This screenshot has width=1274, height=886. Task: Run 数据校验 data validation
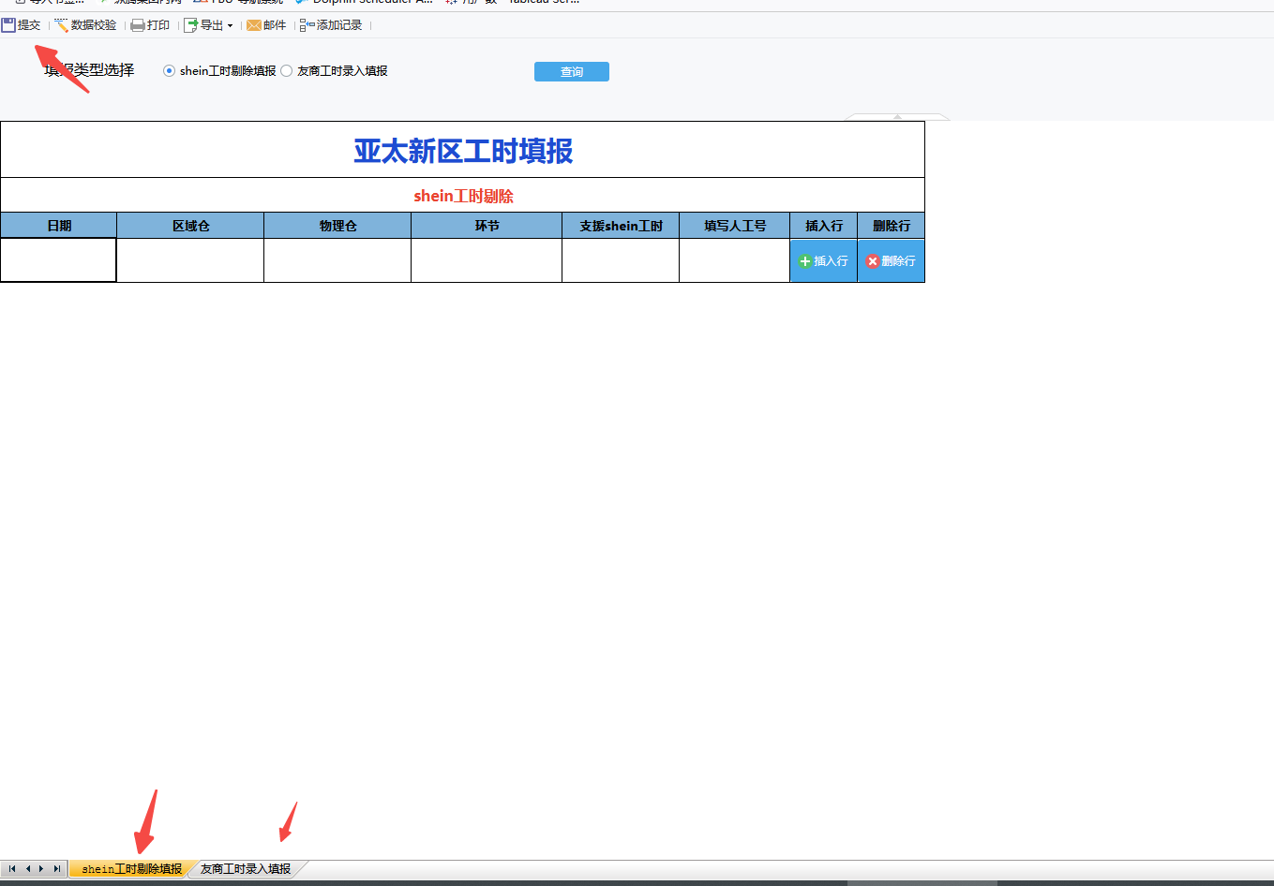point(85,25)
